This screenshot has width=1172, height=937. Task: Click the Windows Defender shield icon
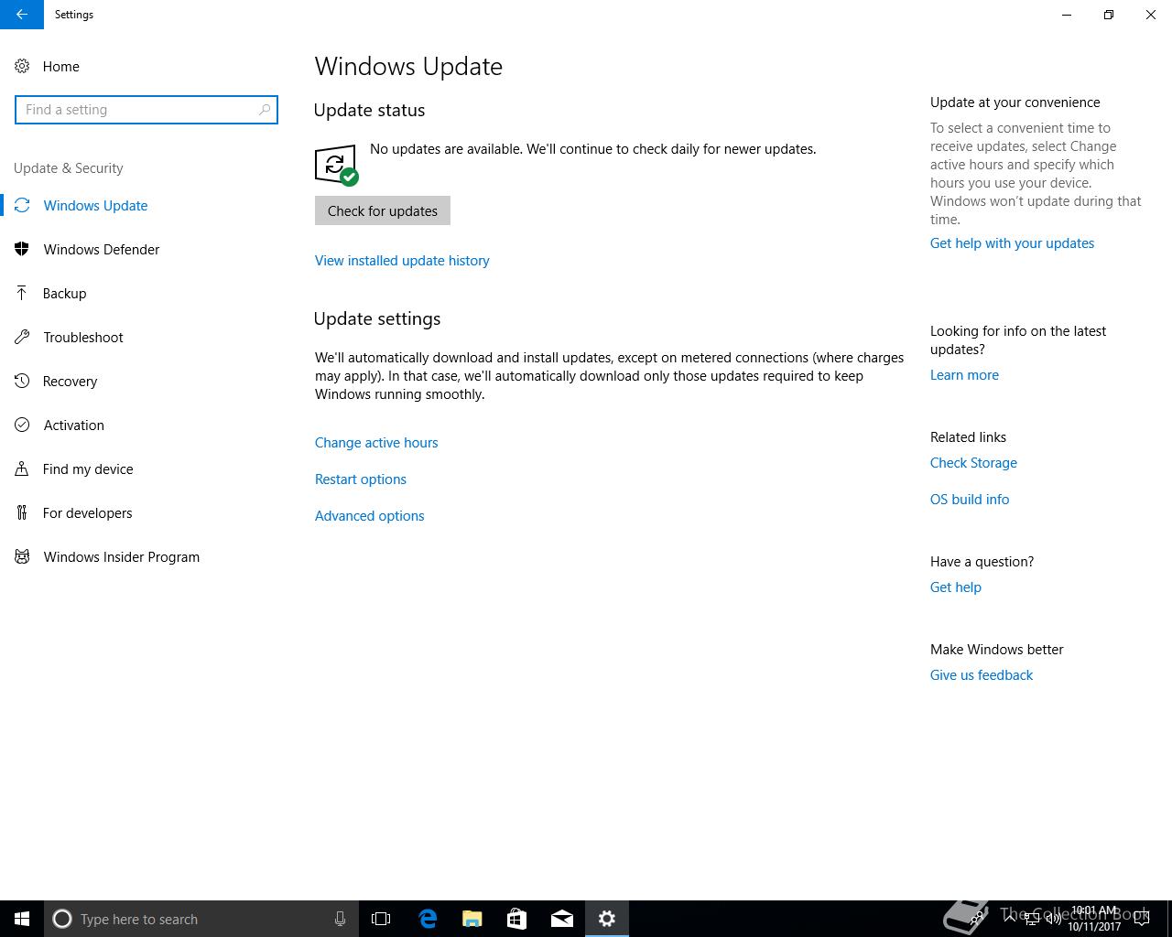pyautogui.click(x=22, y=249)
